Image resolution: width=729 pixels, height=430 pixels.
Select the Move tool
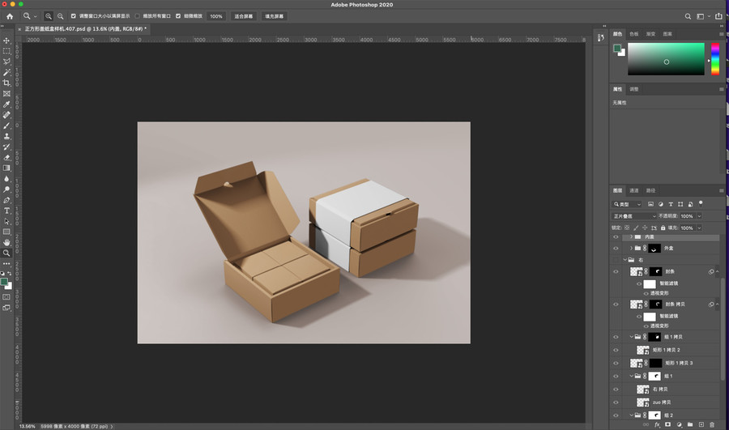point(6,40)
